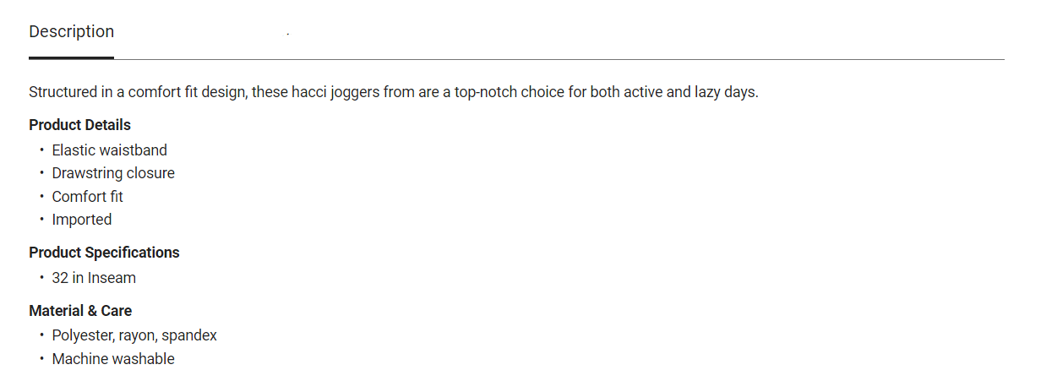This screenshot has width=1041, height=381.
Task: Open the Description tab
Action: pos(71,32)
